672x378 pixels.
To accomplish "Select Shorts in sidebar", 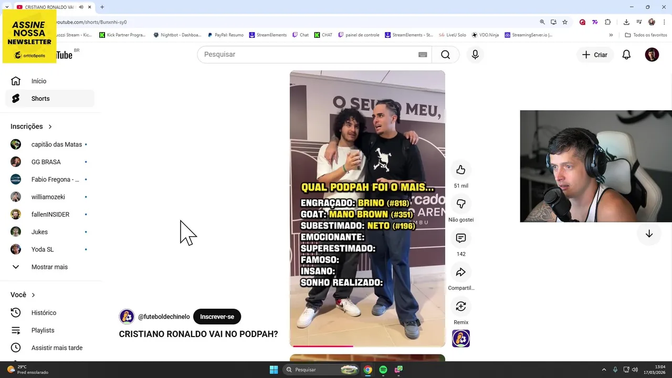I will coord(50,98).
